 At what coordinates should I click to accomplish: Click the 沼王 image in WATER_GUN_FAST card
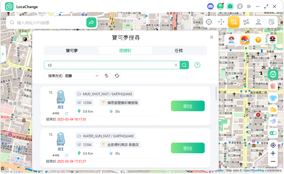pos(61,139)
